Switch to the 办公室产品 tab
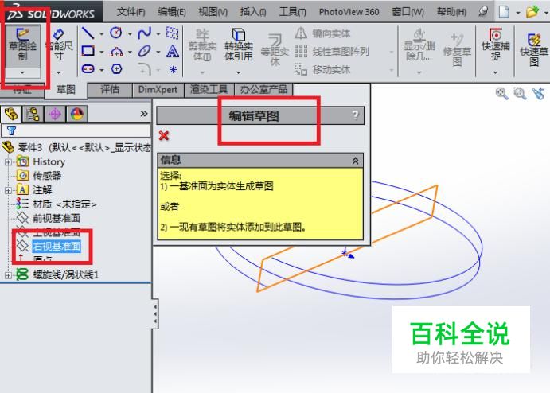This screenshot has height=393, width=550. (263, 90)
